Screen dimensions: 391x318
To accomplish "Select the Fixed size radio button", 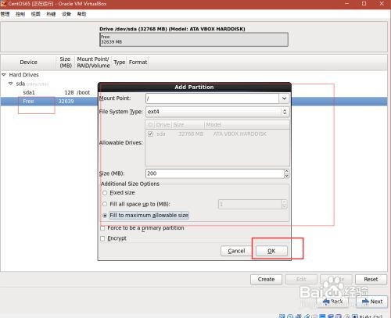I will [105, 193].
